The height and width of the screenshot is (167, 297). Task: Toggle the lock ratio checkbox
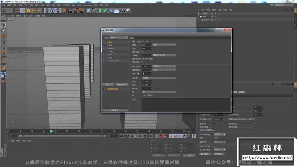[142, 52]
